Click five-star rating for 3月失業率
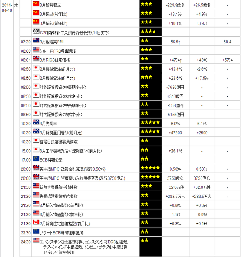Viewport: 241px width, 257px height. 150,122
